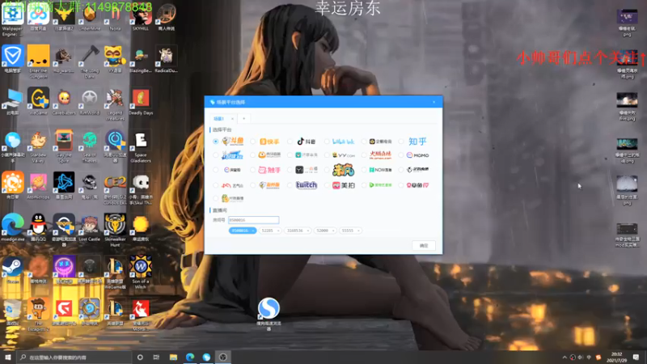647x364 pixels.
Task: Open the Sogou browser shortcut on desktop
Action: pos(269,314)
